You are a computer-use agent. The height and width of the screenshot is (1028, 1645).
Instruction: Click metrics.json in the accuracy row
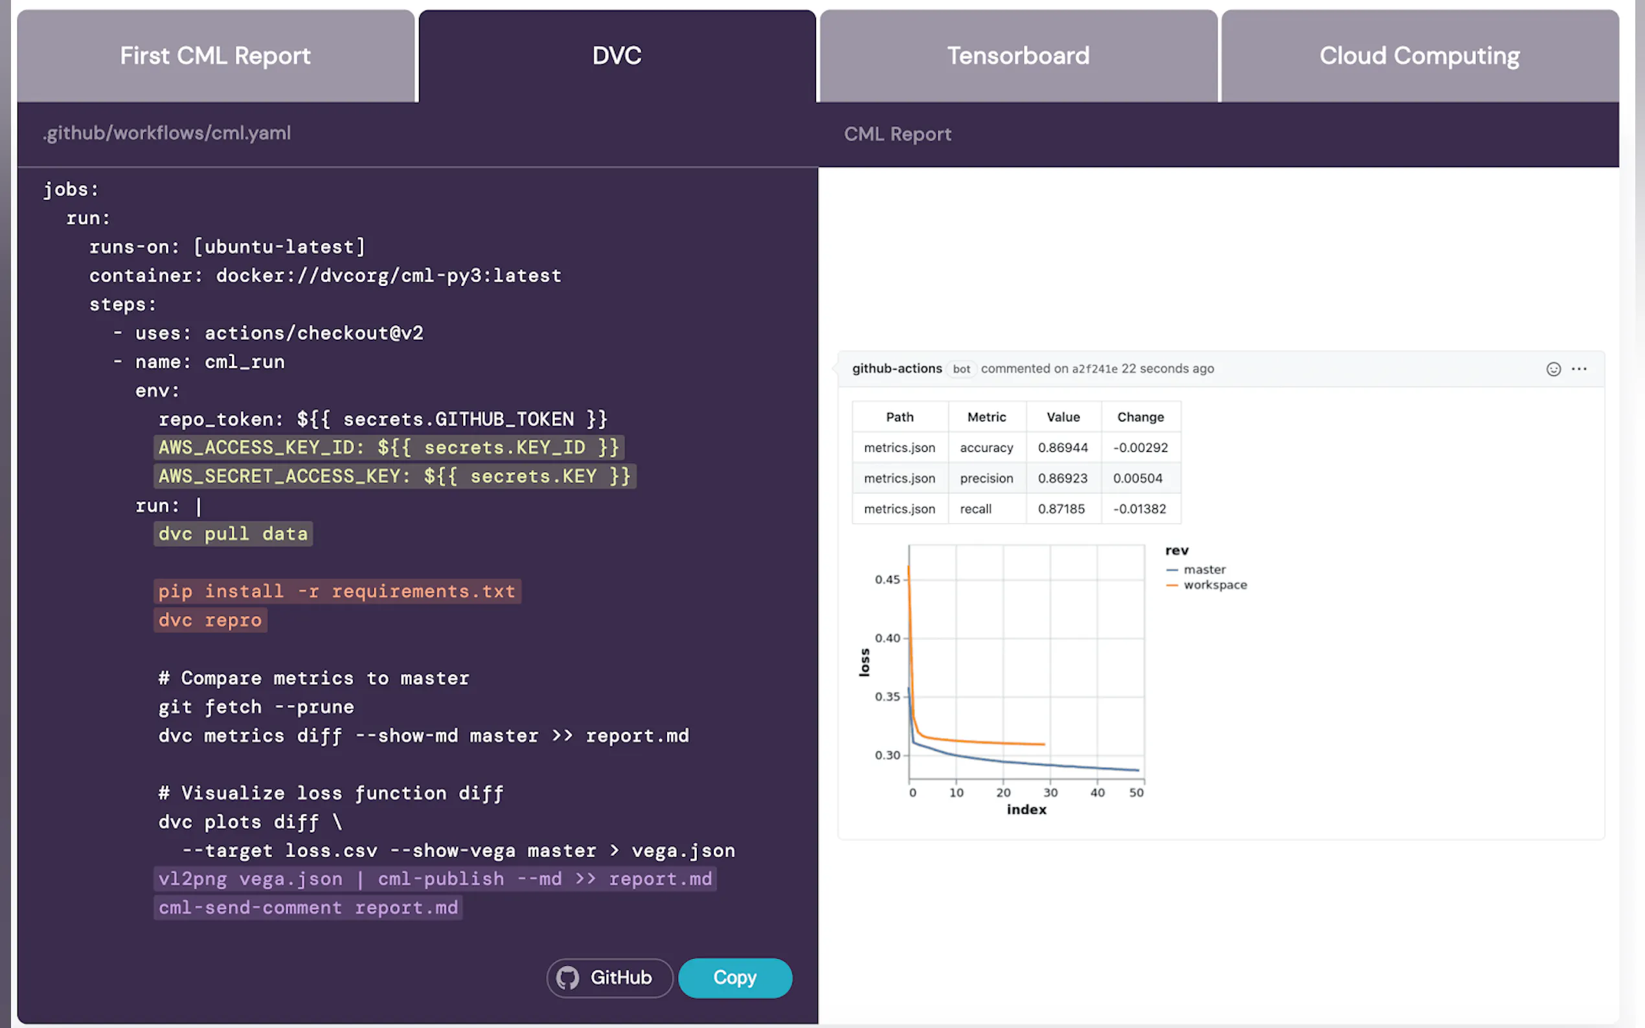[899, 447]
